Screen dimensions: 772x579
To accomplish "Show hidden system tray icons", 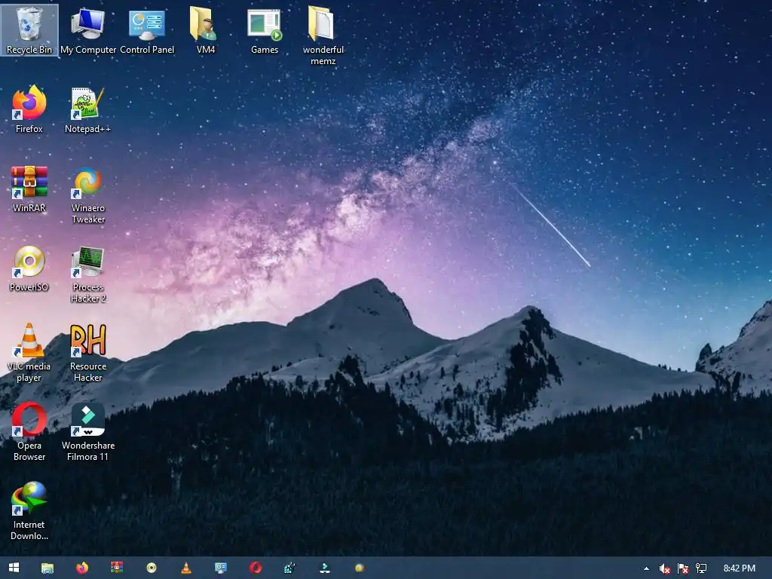I will tap(646, 568).
